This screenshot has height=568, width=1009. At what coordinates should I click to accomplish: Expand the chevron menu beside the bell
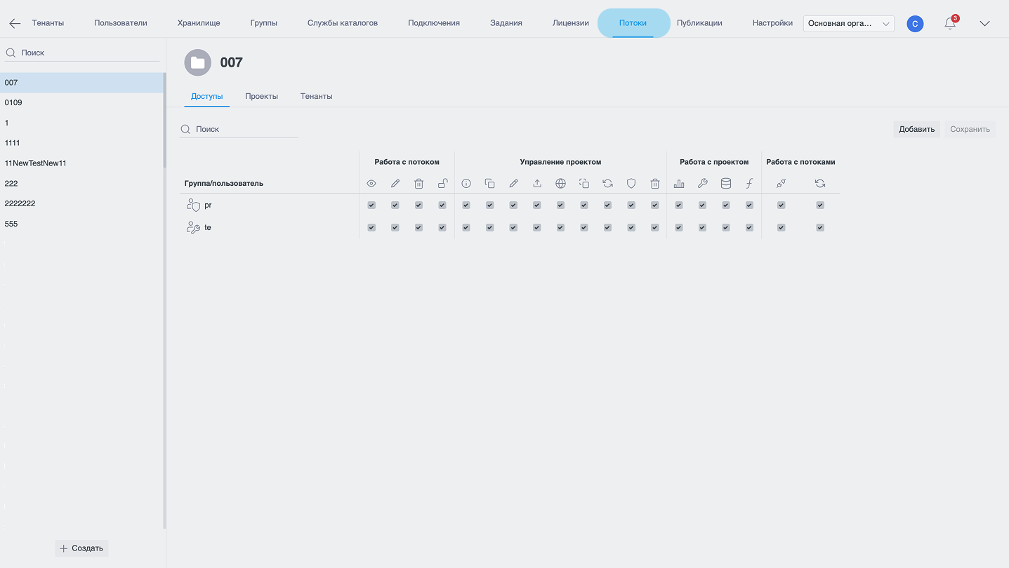click(x=985, y=24)
